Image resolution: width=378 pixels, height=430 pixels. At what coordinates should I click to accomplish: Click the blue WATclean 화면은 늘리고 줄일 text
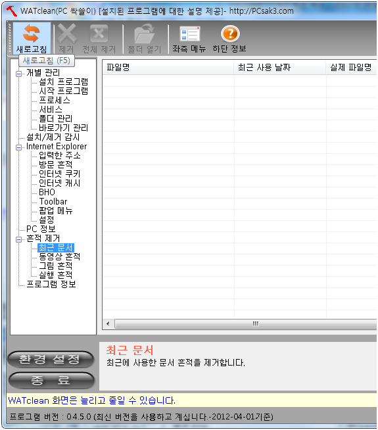(x=91, y=400)
